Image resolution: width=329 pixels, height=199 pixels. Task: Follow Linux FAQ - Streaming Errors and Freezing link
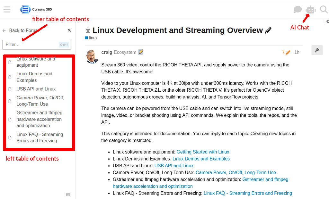(248, 193)
